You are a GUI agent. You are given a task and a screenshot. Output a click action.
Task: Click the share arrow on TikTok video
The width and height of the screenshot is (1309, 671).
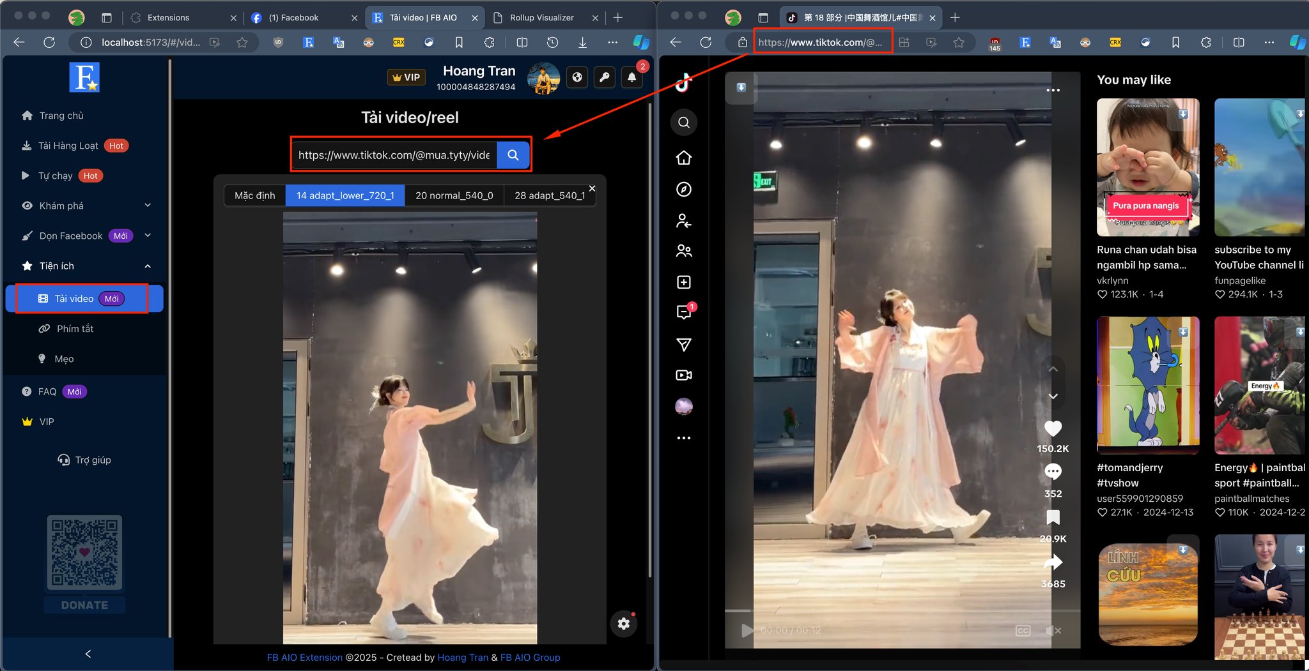point(1053,562)
